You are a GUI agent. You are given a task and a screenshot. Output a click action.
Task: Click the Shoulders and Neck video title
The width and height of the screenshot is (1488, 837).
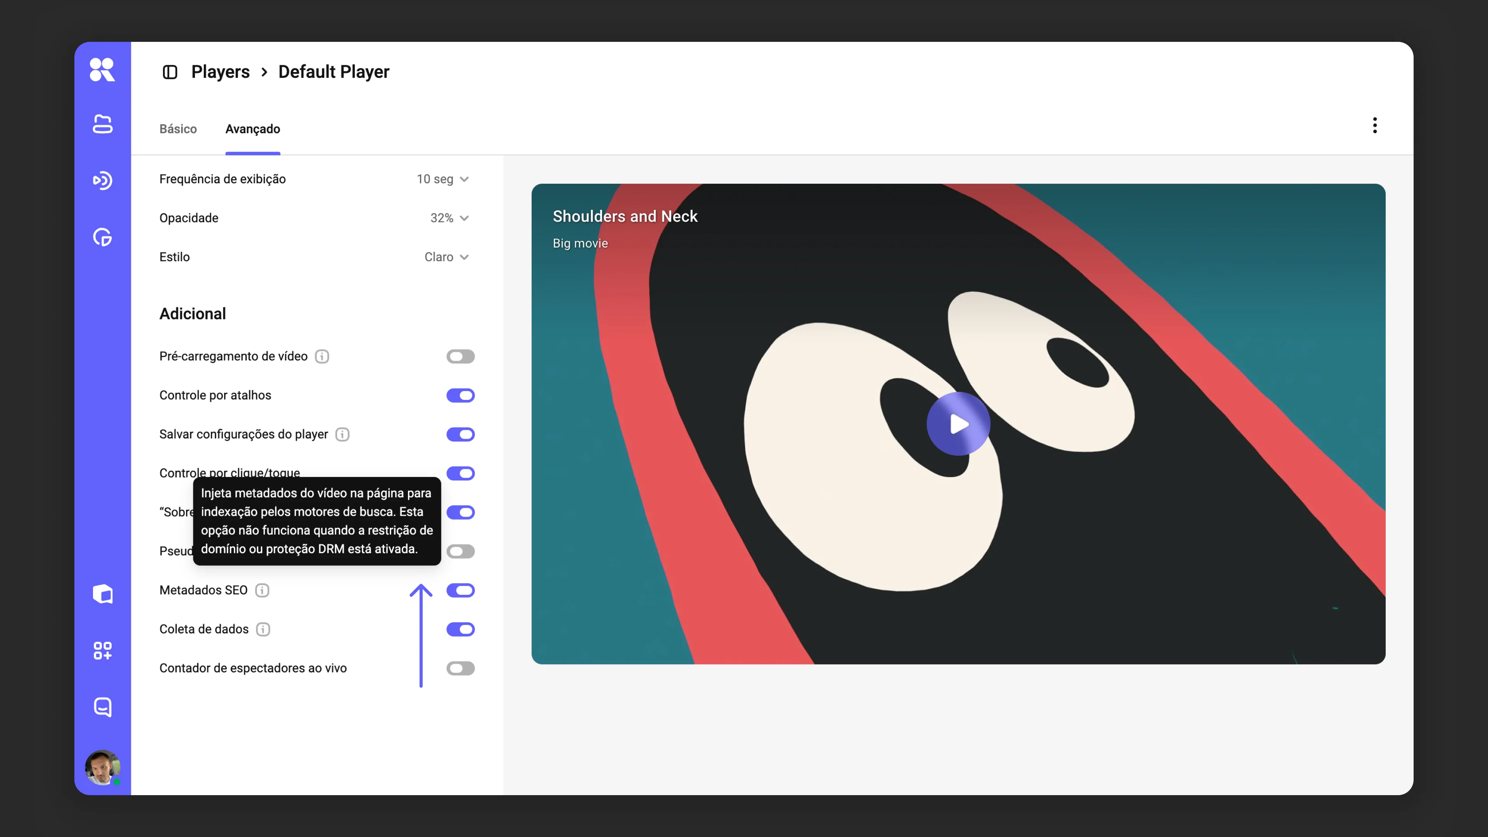pyautogui.click(x=625, y=216)
